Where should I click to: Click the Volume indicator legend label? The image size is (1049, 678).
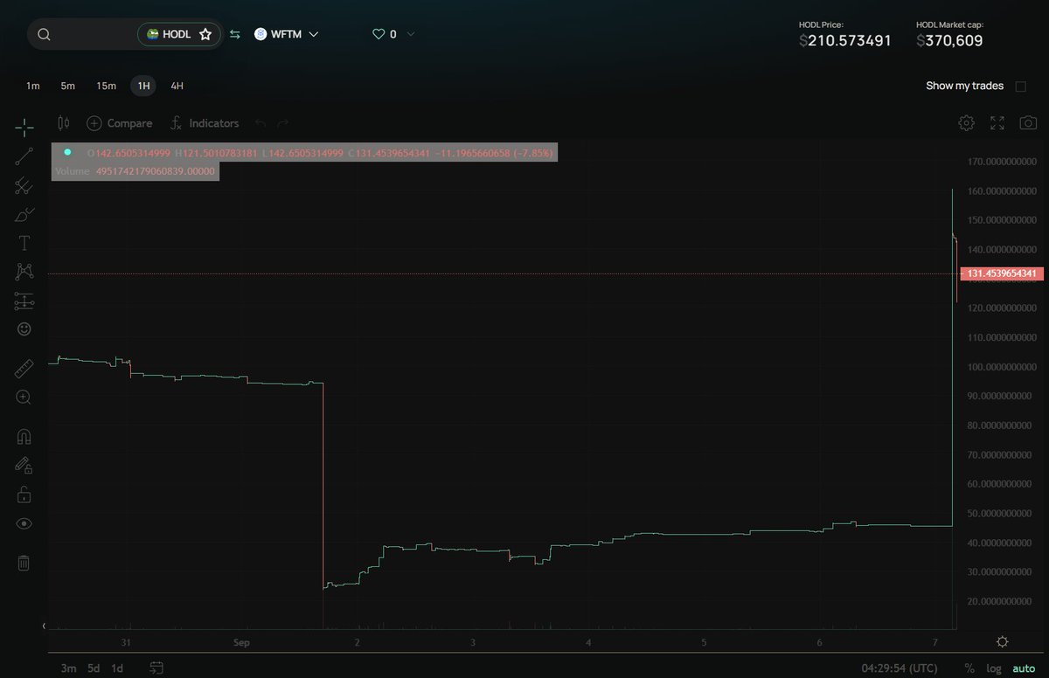(x=72, y=171)
